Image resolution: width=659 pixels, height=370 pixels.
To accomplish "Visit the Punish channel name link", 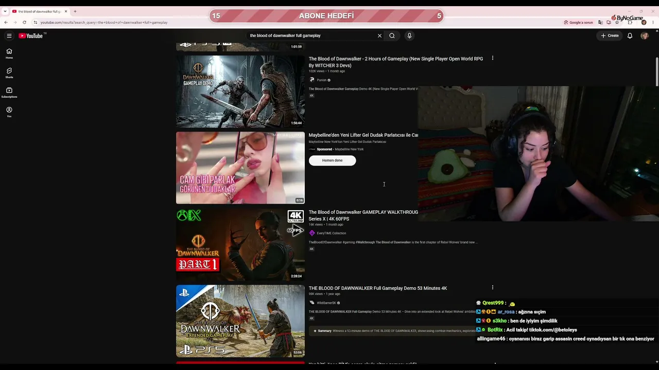I will click(322, 80).
